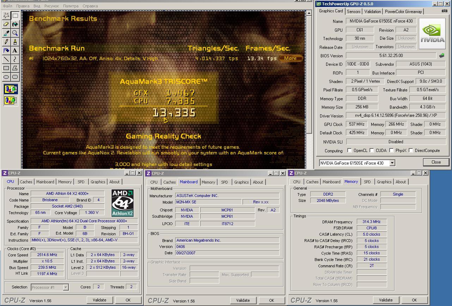Toggle the OpenCL checkbox in GPU-Z
452x306 pixels.
click(349, 151)
